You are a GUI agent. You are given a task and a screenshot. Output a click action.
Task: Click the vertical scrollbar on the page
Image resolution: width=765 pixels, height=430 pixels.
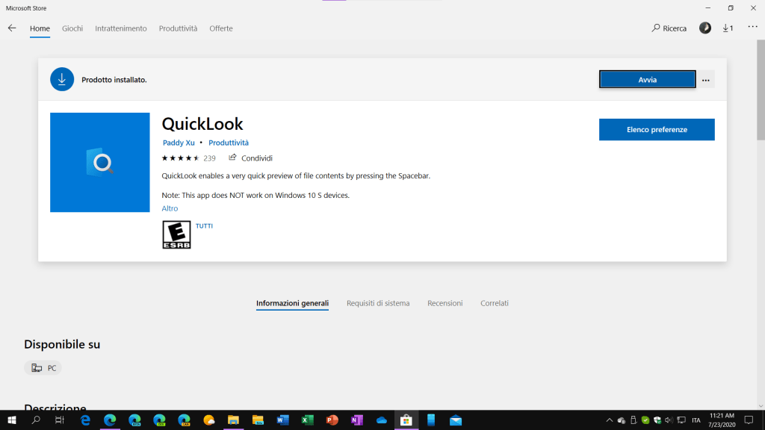tap(761, 97)
